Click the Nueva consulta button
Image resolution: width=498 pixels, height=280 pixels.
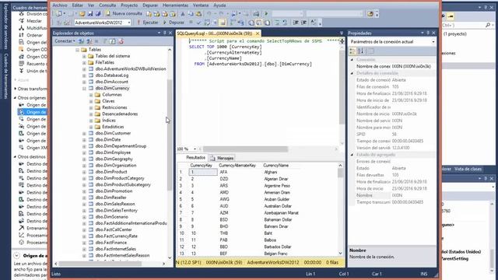[x=124, y=14]
